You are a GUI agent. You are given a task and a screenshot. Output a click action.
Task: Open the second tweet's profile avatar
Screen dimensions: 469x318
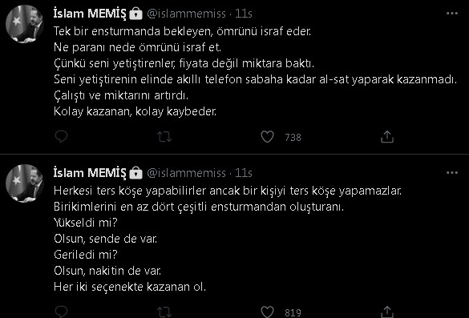coord(25,183)
